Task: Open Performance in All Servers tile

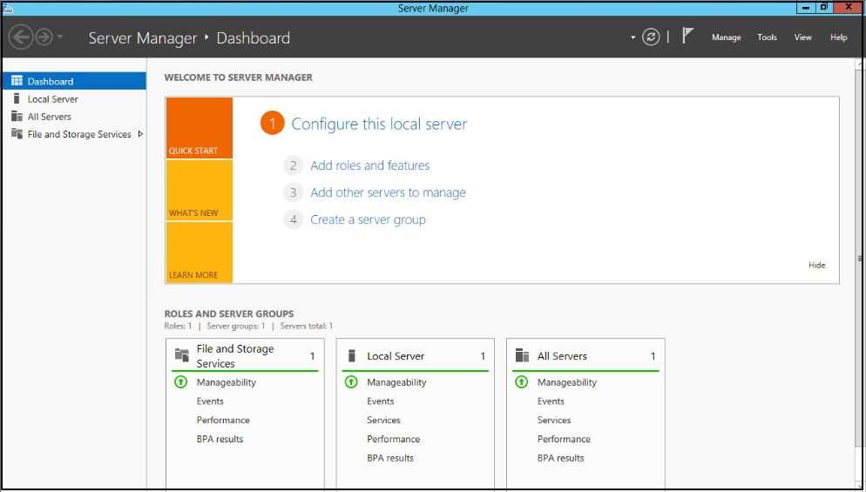Action: click(x=564, y=439)
